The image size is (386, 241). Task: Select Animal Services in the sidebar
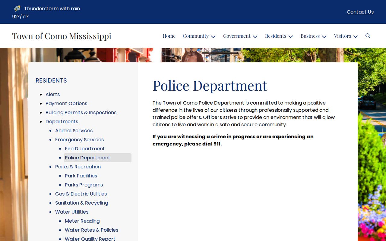(74, 130)
